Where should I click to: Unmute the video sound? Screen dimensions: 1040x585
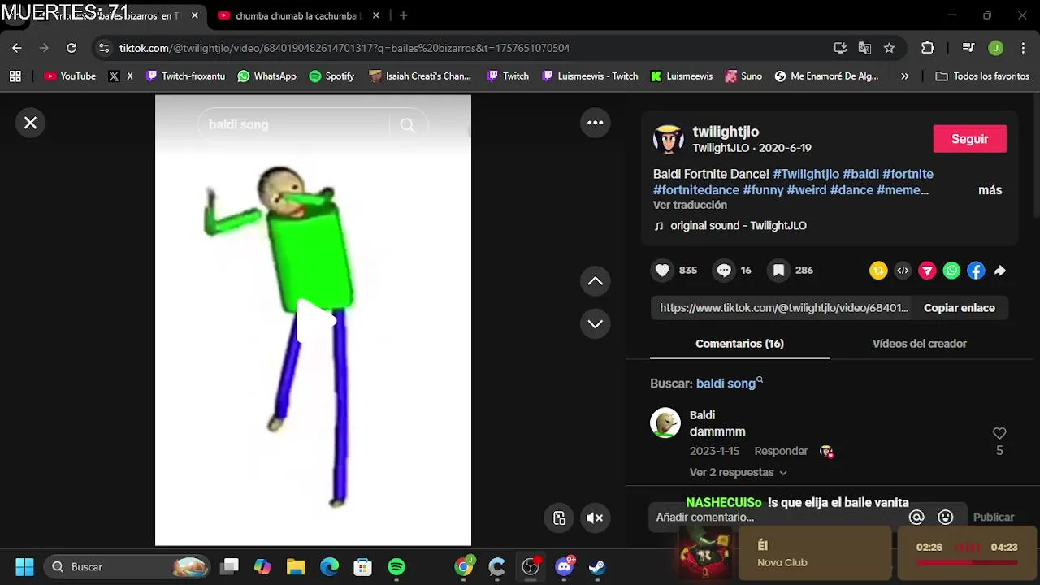[595, 518]
